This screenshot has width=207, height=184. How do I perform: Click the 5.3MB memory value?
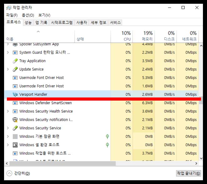pos(147,78)
